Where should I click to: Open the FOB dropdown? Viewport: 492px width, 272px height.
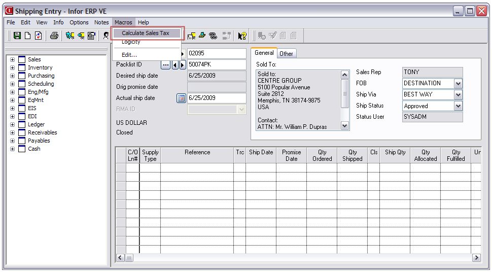(x=458, y=84)
